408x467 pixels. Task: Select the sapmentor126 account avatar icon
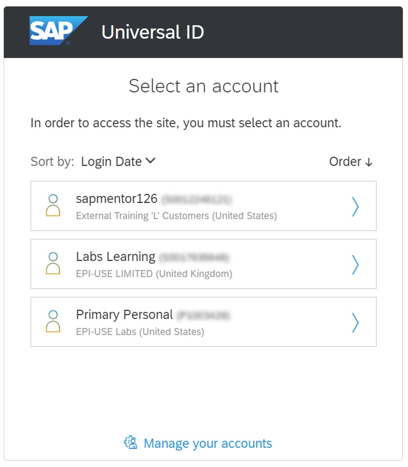pyautogui.click(x=54, y=206)
